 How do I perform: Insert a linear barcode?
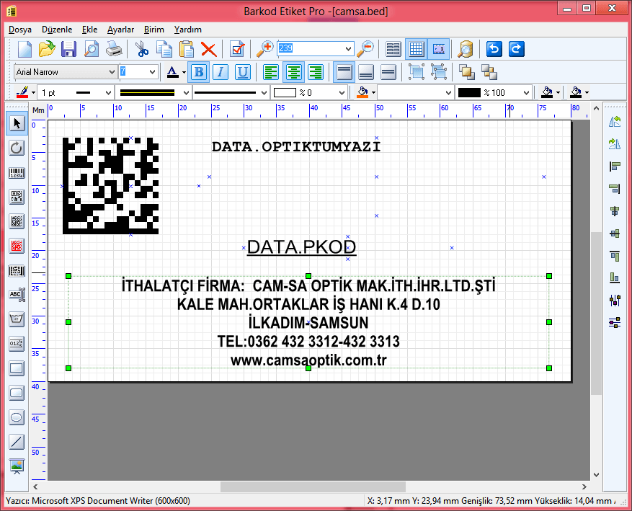point(17,173)
